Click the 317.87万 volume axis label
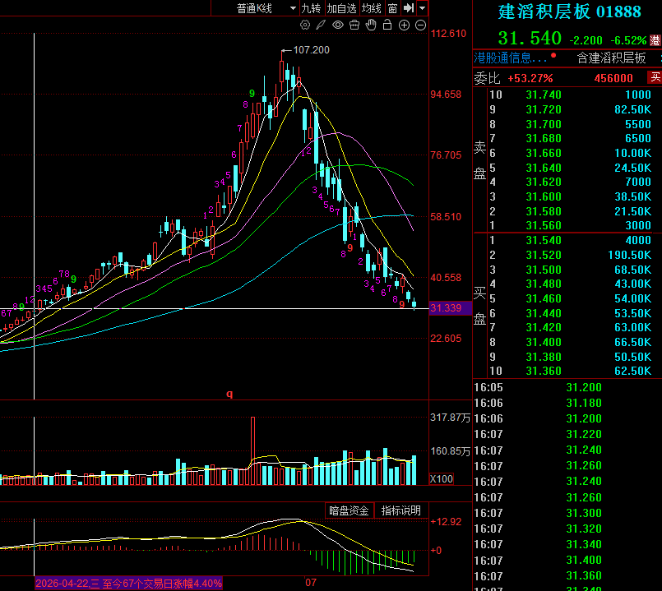 pos(450,418)
